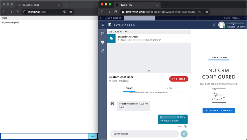The width and height of the screenshot is (247, 140).
Task: Bookmark the localhost:3000 page with star icon
Action: point(71,12)
